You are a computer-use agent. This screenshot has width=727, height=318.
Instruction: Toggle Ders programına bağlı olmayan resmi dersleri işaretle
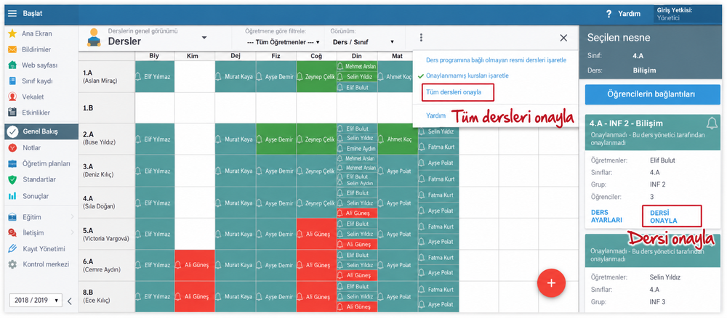[x=496, y=60]
